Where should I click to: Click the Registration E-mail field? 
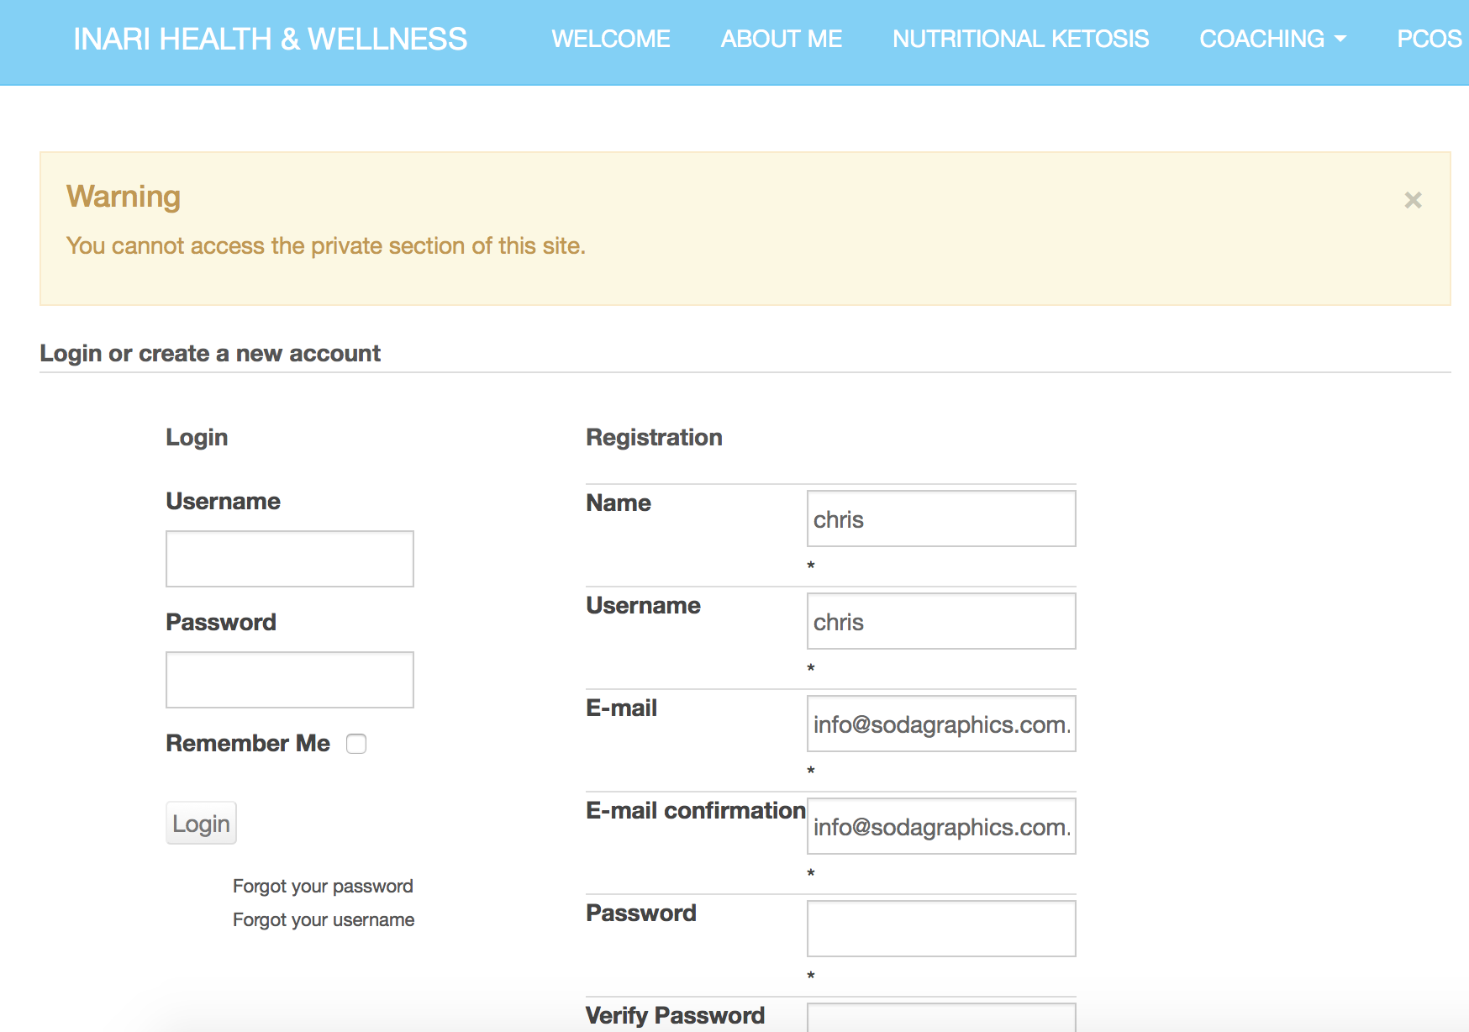(941, 724)
